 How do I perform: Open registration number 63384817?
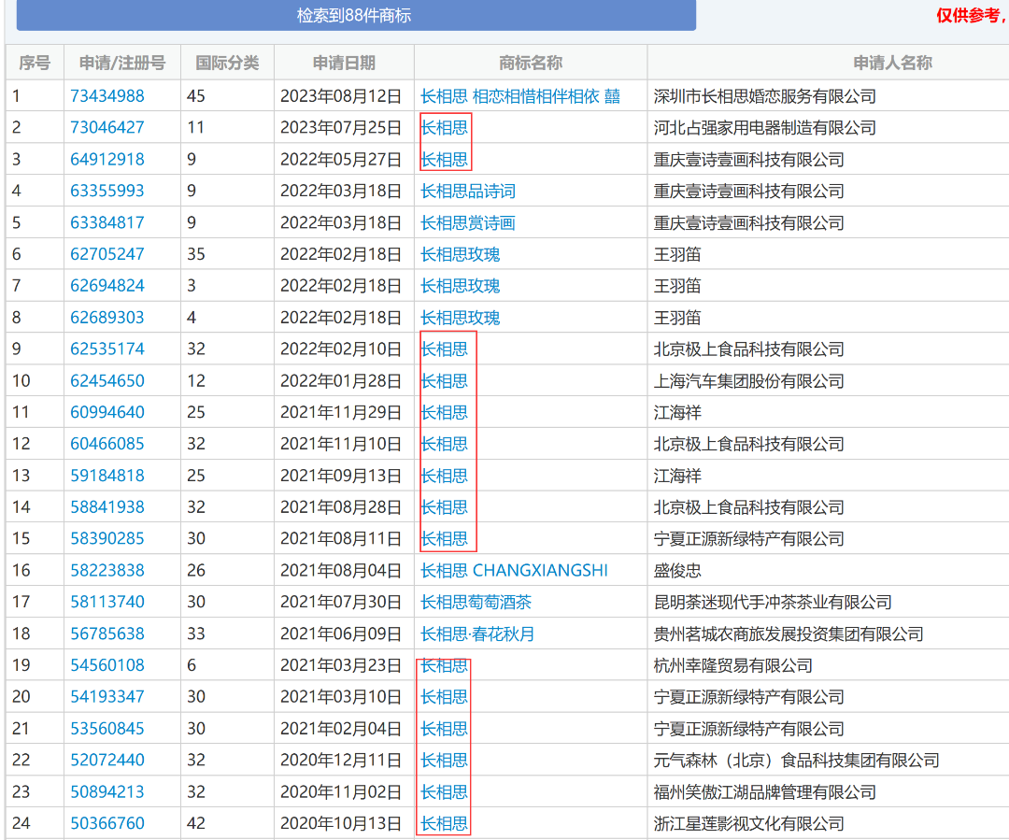coord(107,222)
